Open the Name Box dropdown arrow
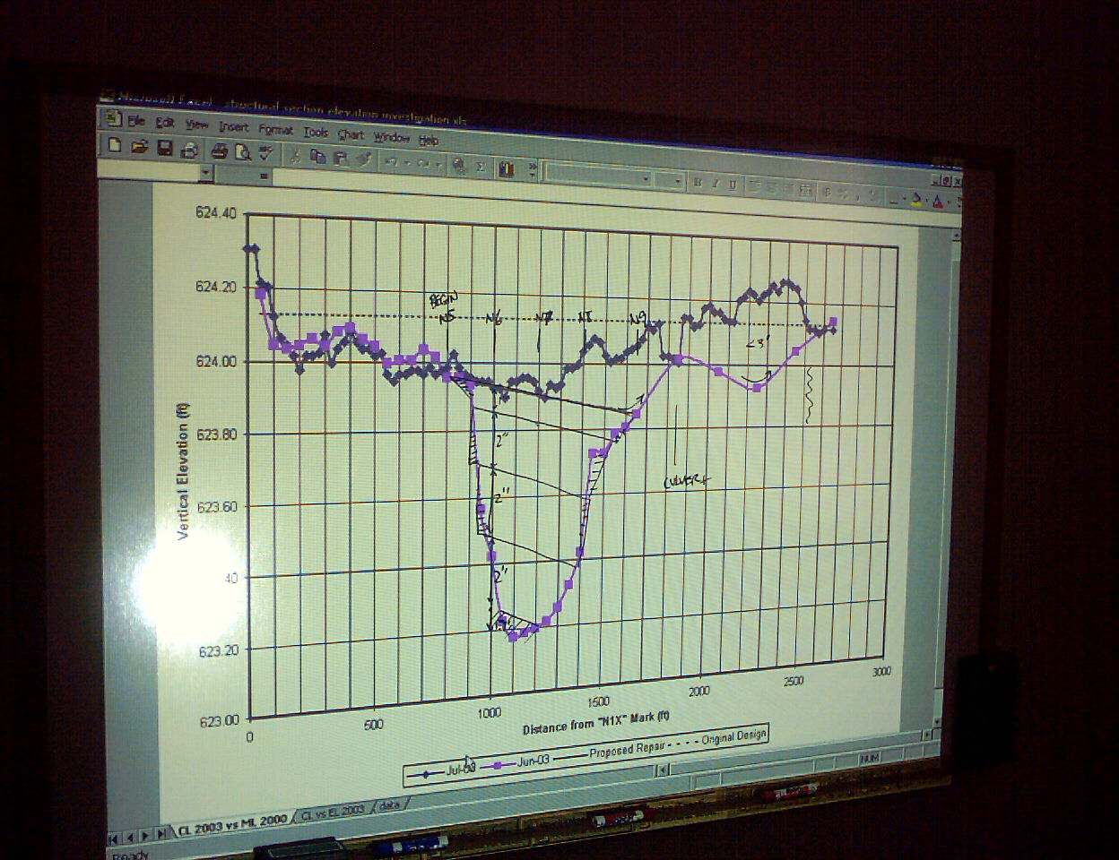The height and width of the screenshot is (860, 1119). coord(206,171)
